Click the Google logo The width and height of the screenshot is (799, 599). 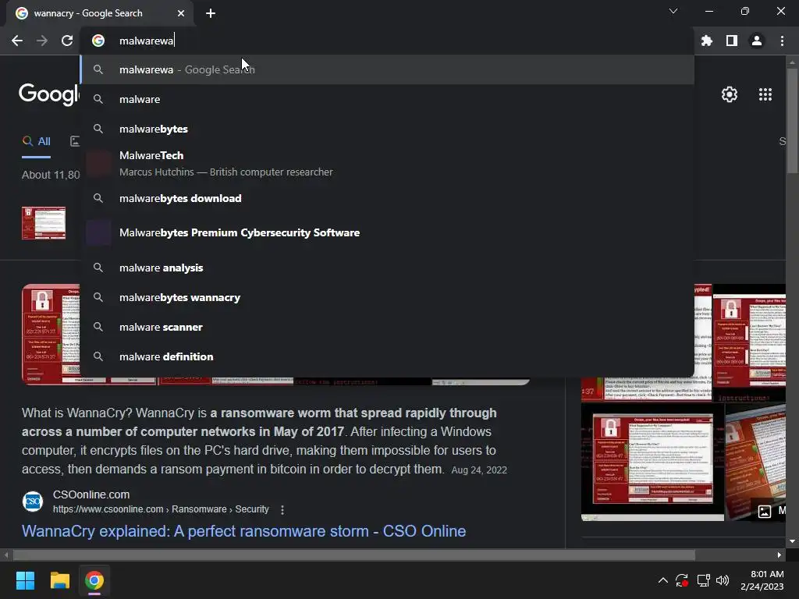pos(49,94)
